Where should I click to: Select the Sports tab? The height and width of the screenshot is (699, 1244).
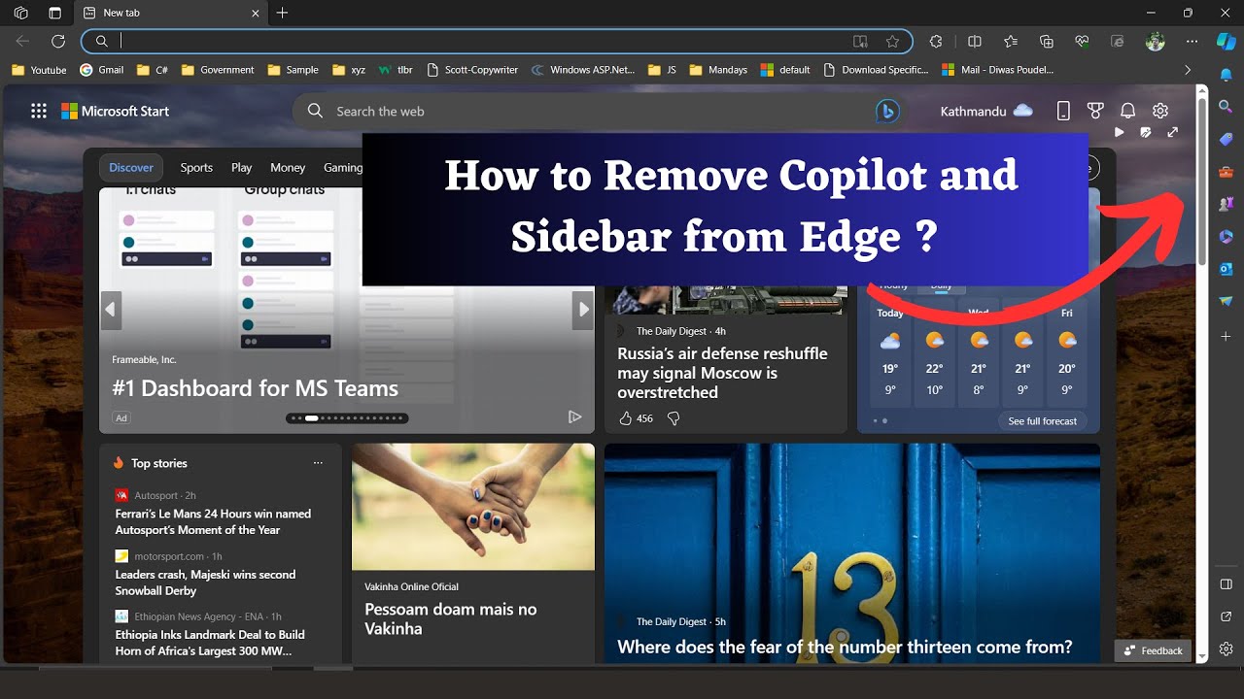click(196, 167)
